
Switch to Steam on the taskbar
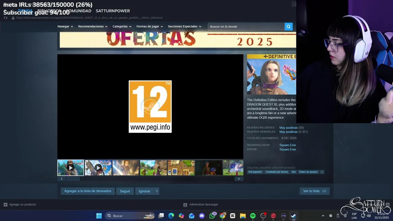pos(294,216)
